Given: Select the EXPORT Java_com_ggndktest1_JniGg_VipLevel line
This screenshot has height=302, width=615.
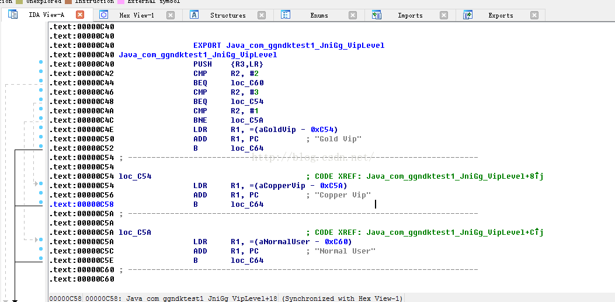Looking at the screenshot, I should (289, 46).
